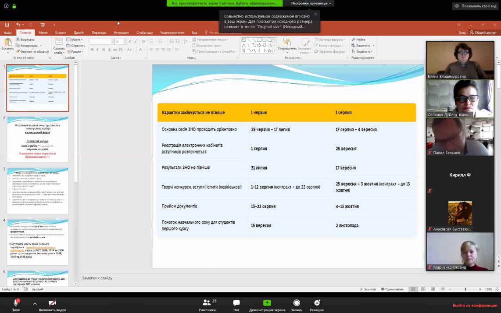Click the Вставить paste icon
This screenshot has height=313, width=501.
tap(7, 43)
